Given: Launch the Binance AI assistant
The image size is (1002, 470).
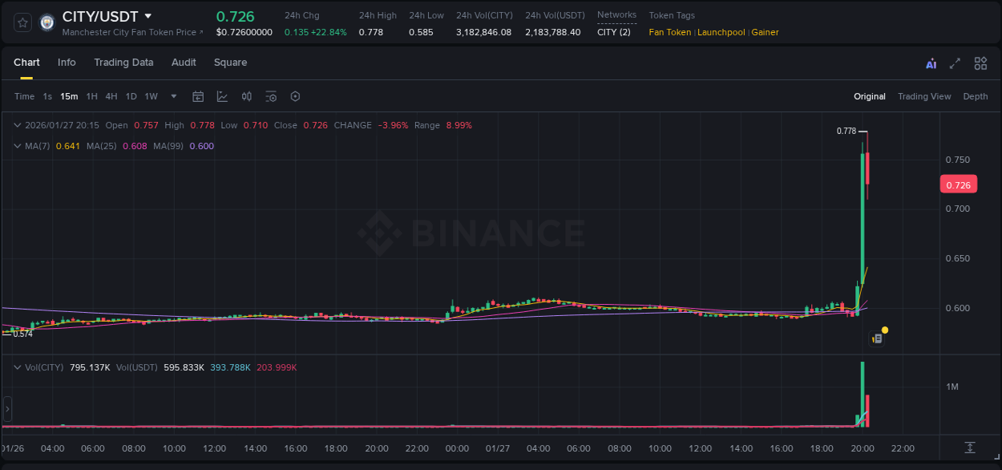Looking at the screenshot, I should point(930,63).
